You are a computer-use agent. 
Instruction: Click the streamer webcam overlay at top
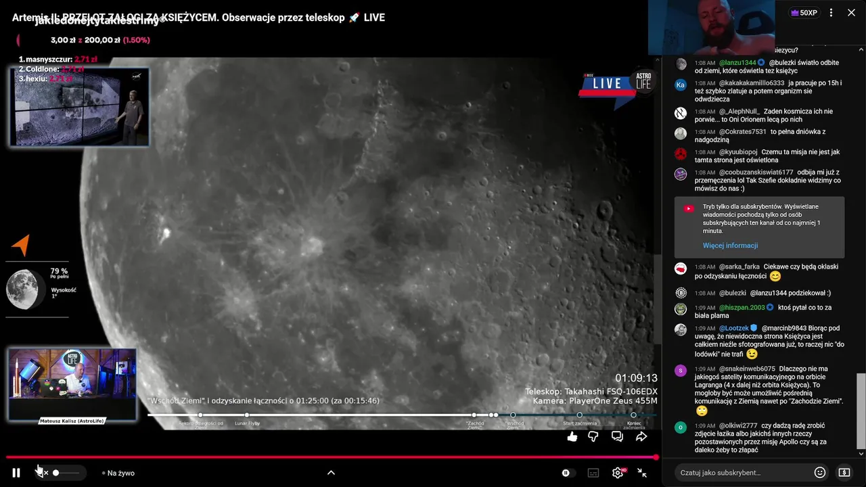[x=712, y=27]
